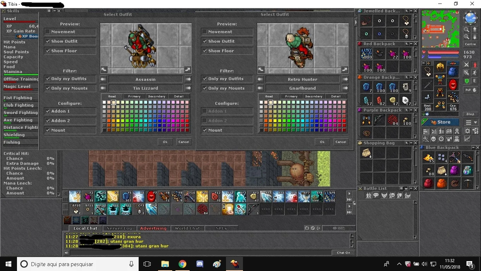Screen dimensions: 481x271
Task: Switch to next outfit after Assassin
Action: (188, 79)
